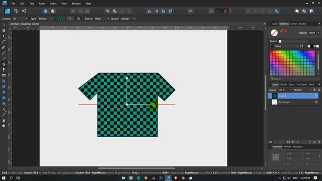Select the Pen tool

(x=4, y=47)
